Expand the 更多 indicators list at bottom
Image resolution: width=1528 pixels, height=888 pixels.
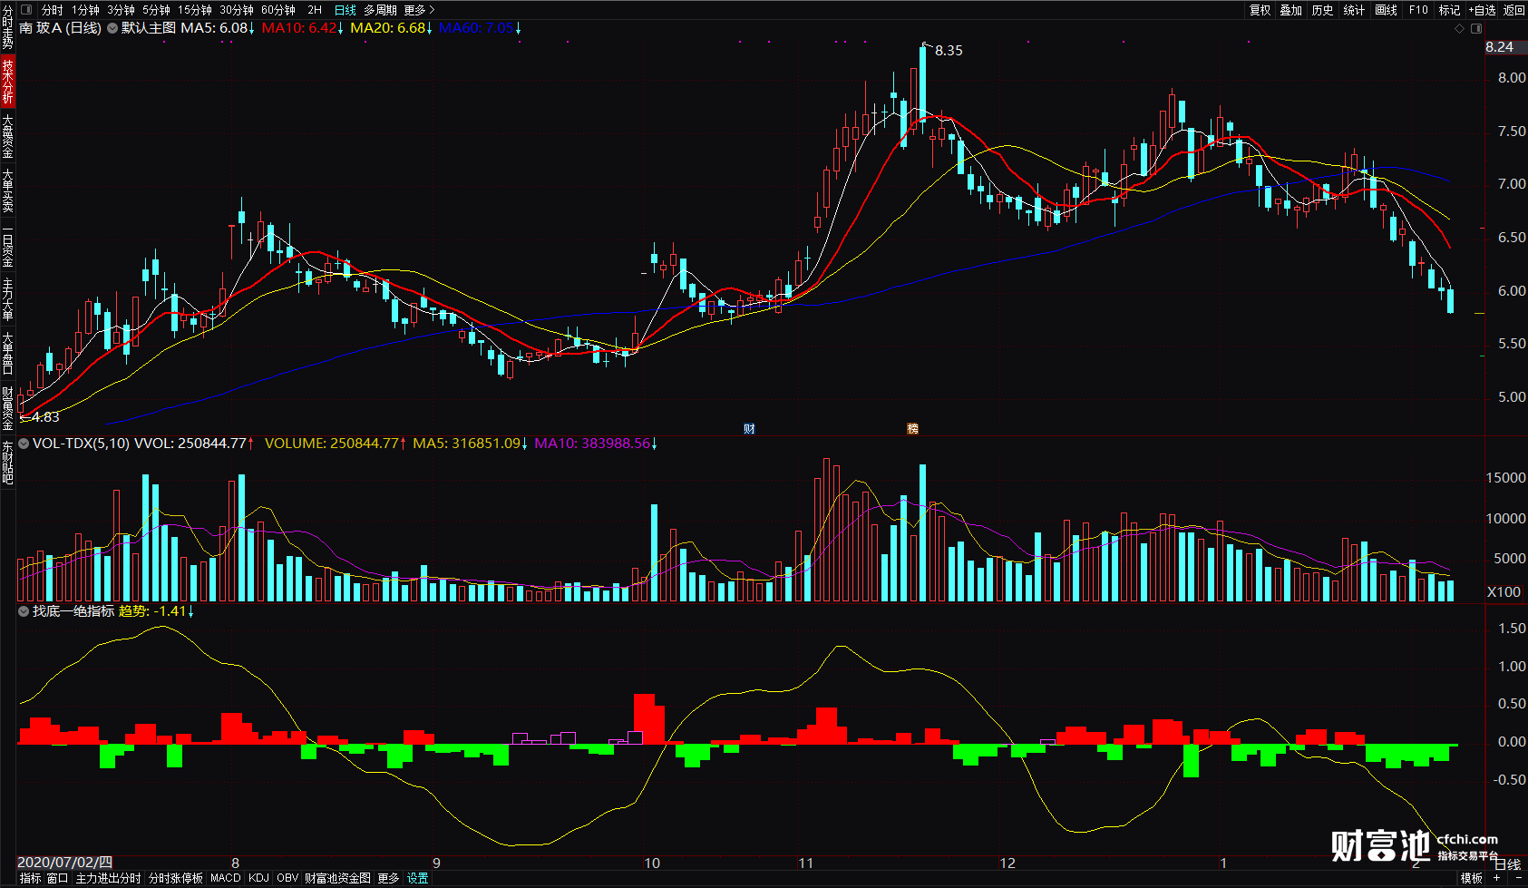click(x=388, y=878)
